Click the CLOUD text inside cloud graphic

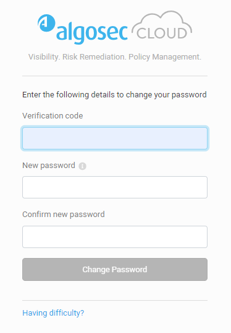pos(162,33)
